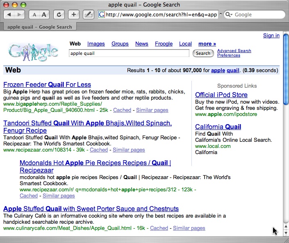Image resolution: width=289 pixels, height=243 pixels.
Task: Click the Safari back arrow button
Action: (9, 15)
